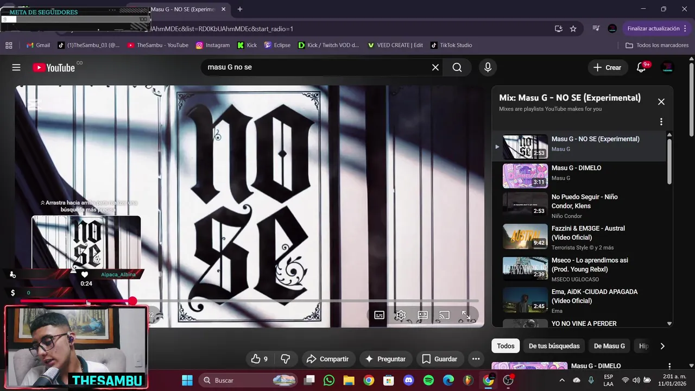Open Eclipse bookmark

(277, 45)
